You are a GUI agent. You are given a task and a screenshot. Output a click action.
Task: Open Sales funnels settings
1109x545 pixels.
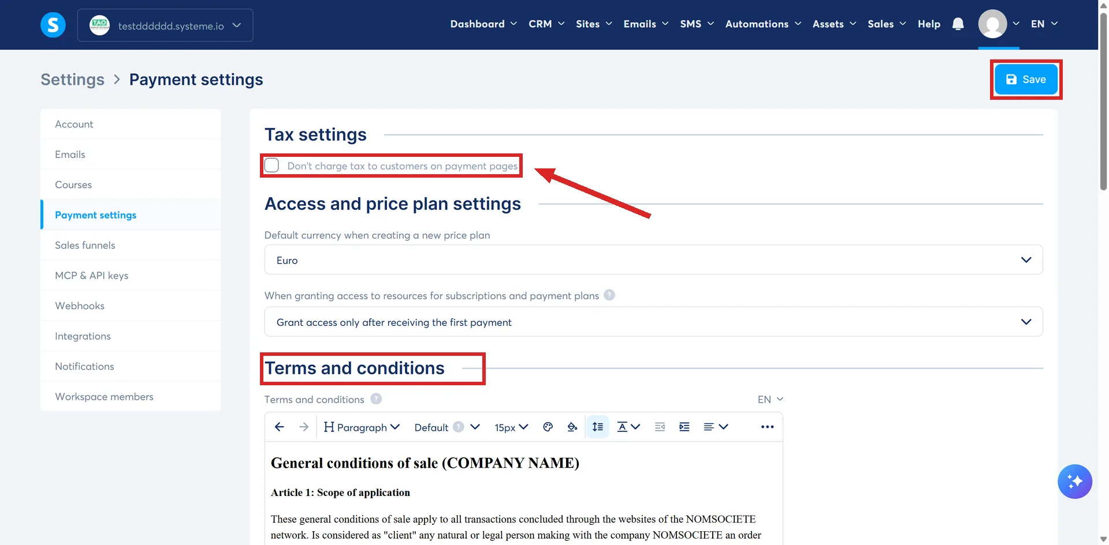[x=131, y=245]
